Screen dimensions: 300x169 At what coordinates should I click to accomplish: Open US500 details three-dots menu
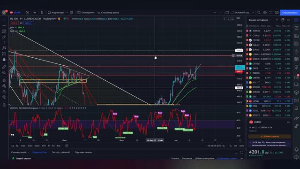289,122
